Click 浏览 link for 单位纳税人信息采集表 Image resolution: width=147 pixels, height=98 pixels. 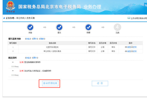[x=129, y=51]
